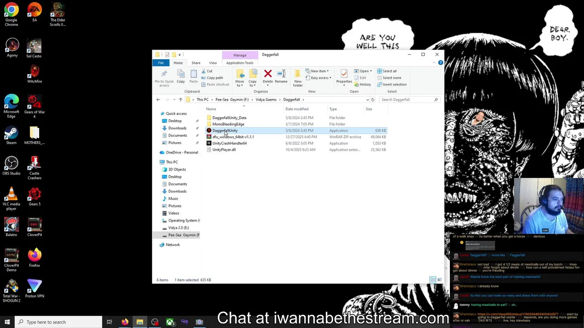Click the OBS Studio taskbar icon
584x328 pixels.
(155, 322)
